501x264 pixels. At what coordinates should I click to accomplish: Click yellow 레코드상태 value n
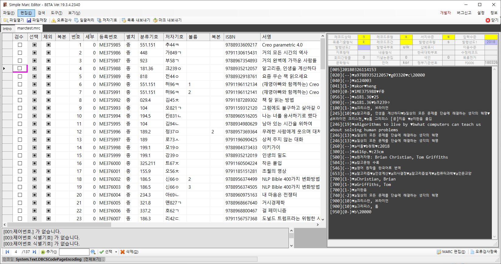click(364, 37)
